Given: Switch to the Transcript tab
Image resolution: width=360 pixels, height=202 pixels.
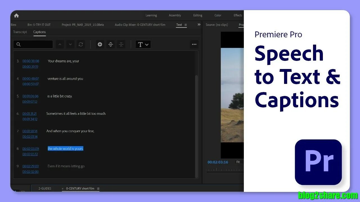Looking at the screenshot, I should (x=20, y=32).
